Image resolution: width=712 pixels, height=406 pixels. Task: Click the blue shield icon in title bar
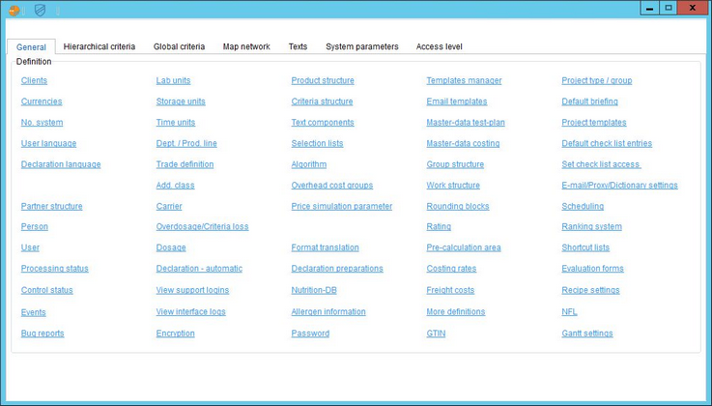pyautogui.click(x=40, y=9)
